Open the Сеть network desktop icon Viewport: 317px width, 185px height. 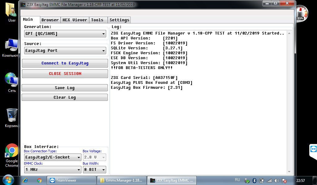click(x=11, y=82)
